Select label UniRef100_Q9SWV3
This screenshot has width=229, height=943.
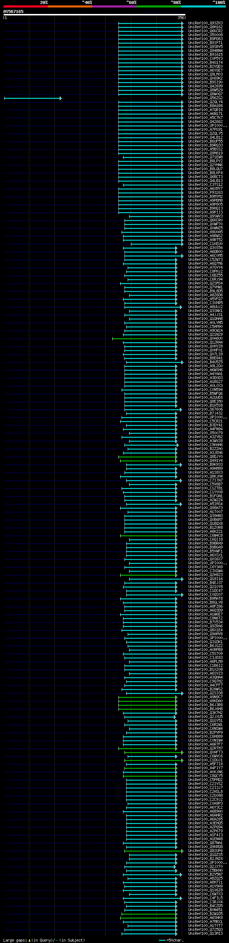pyautogui.click(x=205, y=216)
